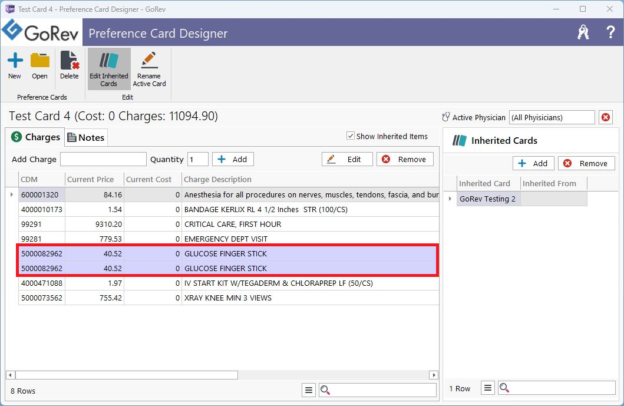The width and height of the screenshot is (624, 406).
Task: Click the charges grid search magnifier
Action: click(325, 390)
